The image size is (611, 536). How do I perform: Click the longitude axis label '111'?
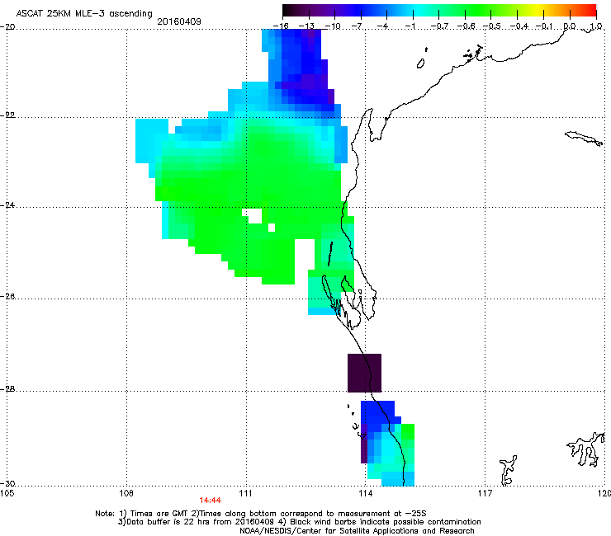coord(245,493)
